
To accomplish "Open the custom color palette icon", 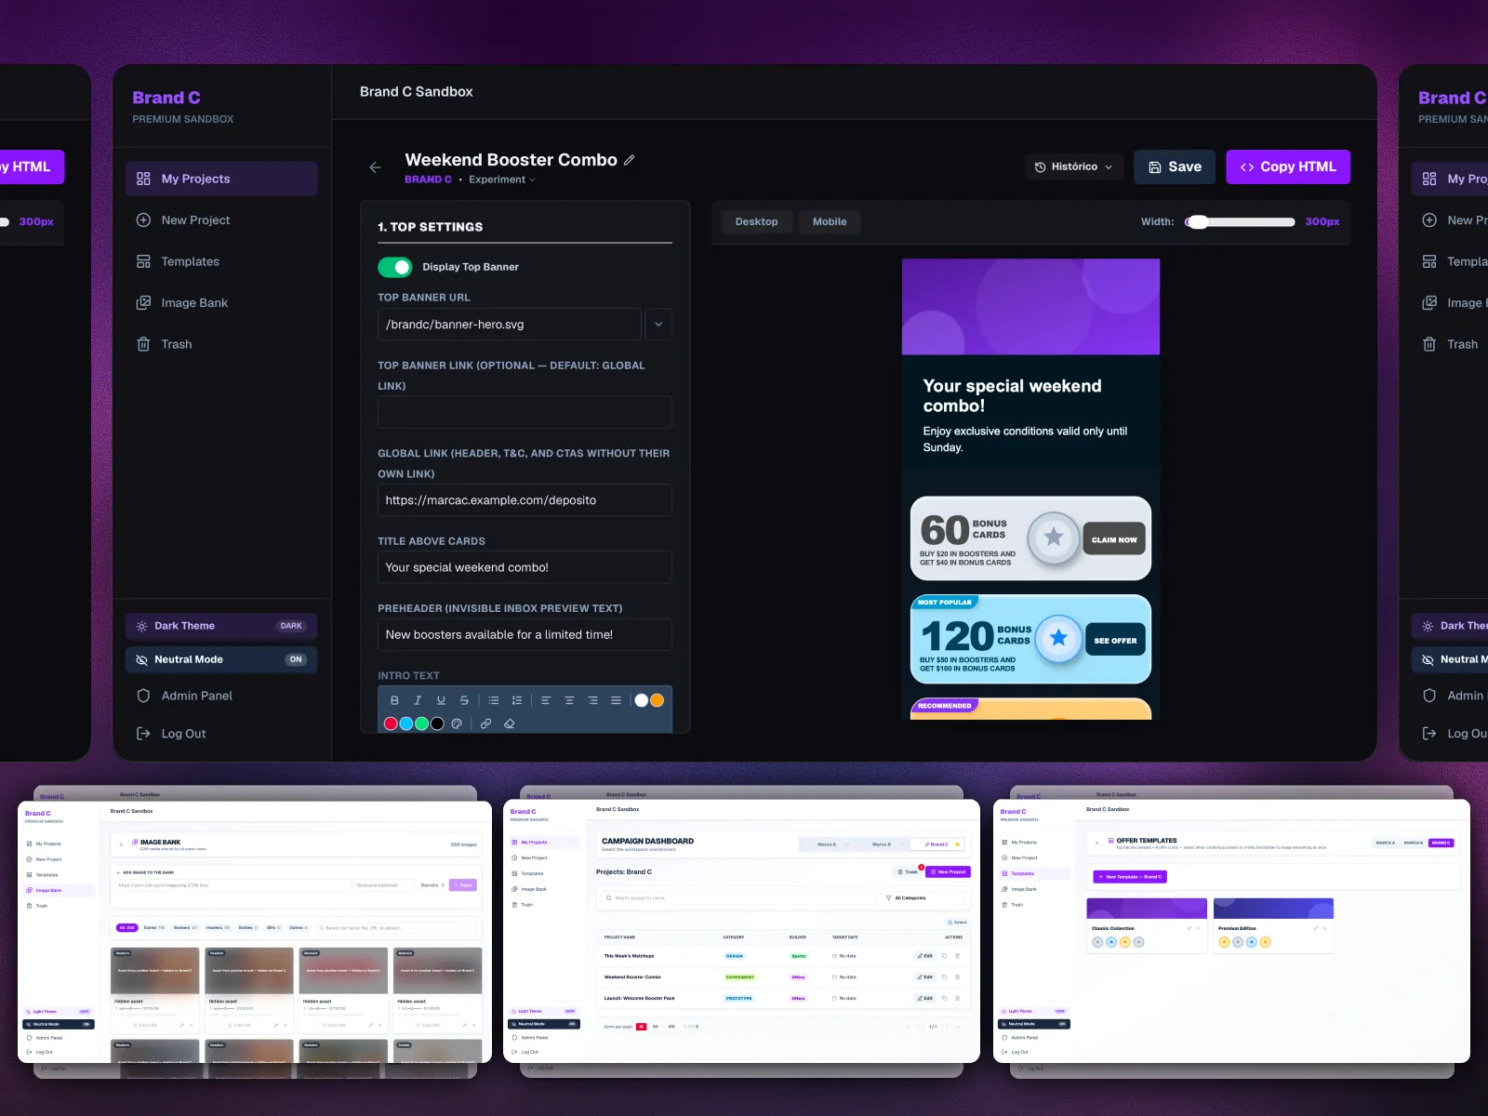I will pyautogui.click(x=457, y=724).
